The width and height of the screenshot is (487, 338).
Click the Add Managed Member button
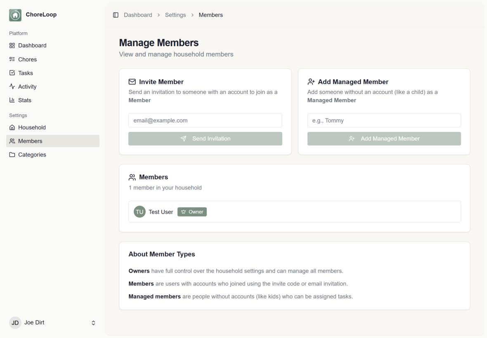(x=384, y=138)
